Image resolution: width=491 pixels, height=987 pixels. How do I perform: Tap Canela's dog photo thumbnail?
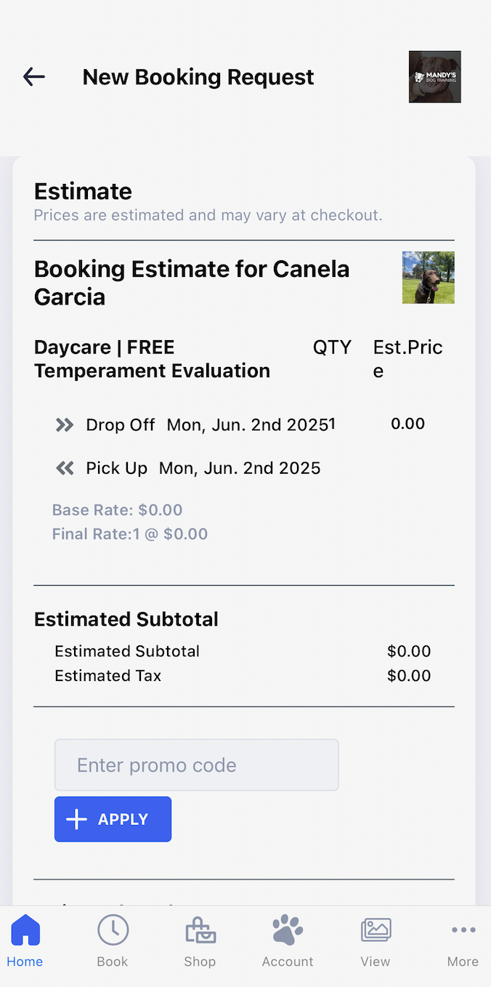tap(429, 277)
